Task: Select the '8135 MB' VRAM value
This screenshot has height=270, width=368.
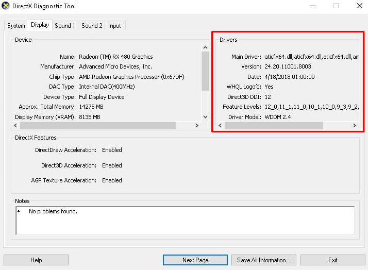Action: (89, 117)
